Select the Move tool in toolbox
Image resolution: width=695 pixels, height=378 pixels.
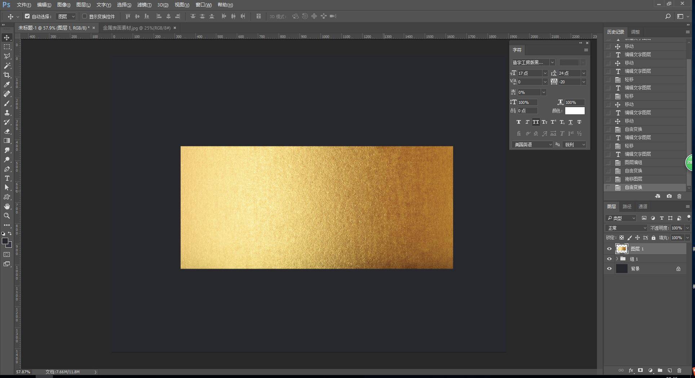pyautogui.click(x=7, y=38)
